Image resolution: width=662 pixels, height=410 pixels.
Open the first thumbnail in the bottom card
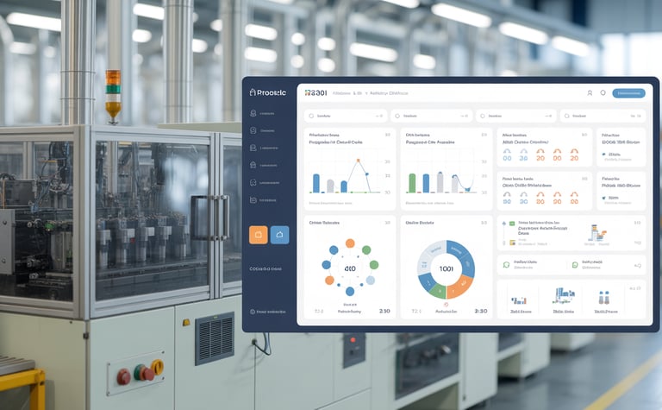point(519,301)
